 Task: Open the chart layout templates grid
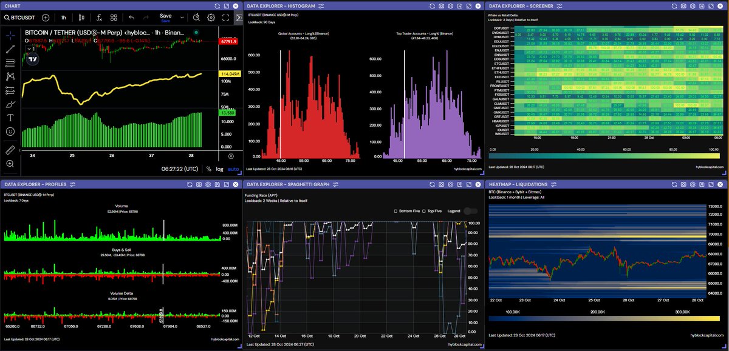click(114, 17)
